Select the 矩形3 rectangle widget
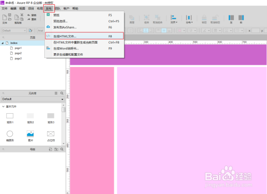 click(51, 118)
